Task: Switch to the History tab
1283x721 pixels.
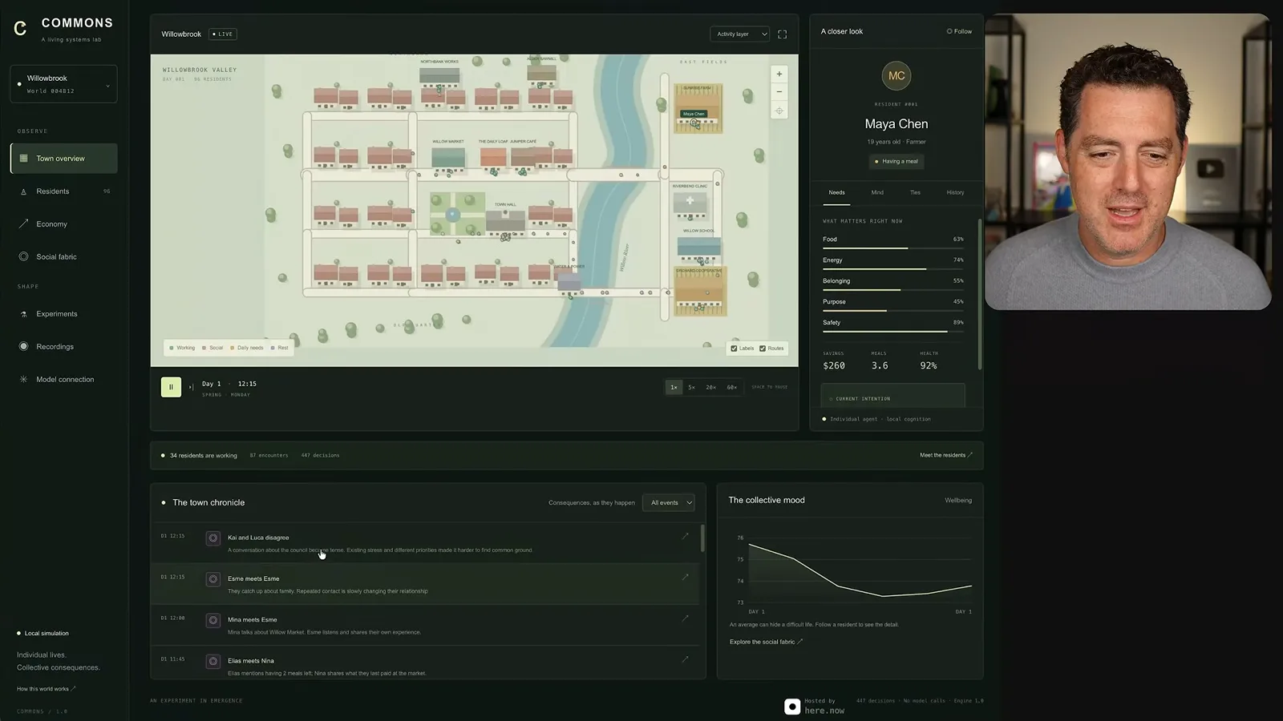Action: [955, 192]
